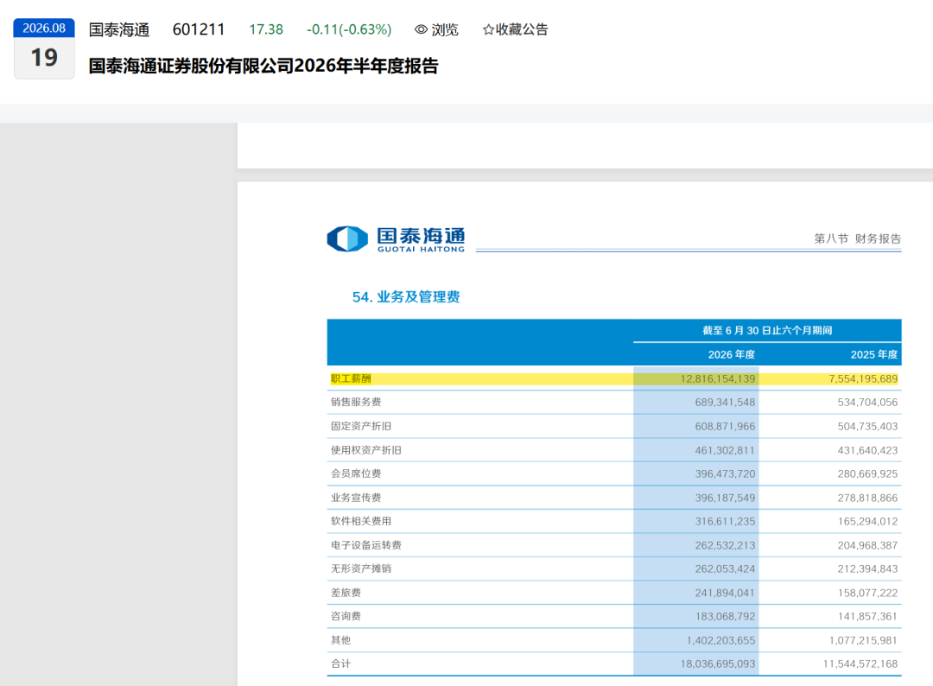Screen dimensions: 933x686
Task: Click the value 158,077,222
Action: (x=867, y=594)
